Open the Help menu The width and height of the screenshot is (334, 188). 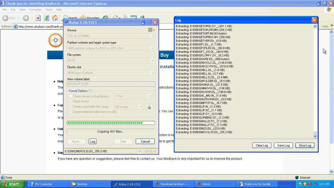pyautogui.click(x=59, y=10)
